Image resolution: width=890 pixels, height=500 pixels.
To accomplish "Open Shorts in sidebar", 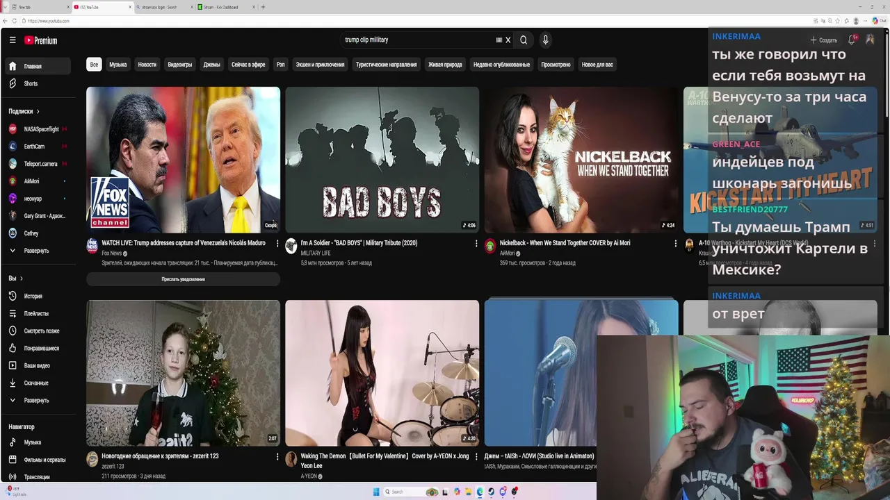I will tap(36, 83).
